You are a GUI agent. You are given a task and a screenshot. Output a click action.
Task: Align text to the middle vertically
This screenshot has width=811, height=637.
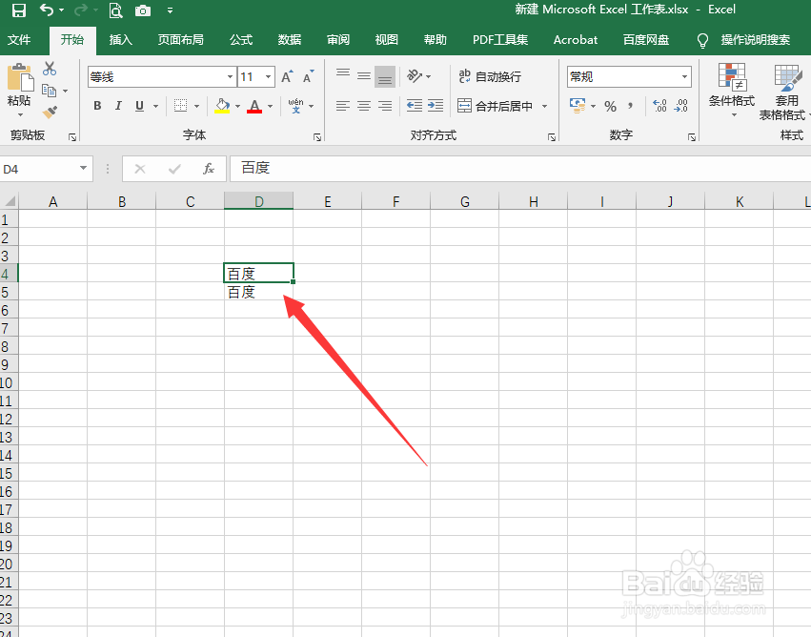(364, 76)
